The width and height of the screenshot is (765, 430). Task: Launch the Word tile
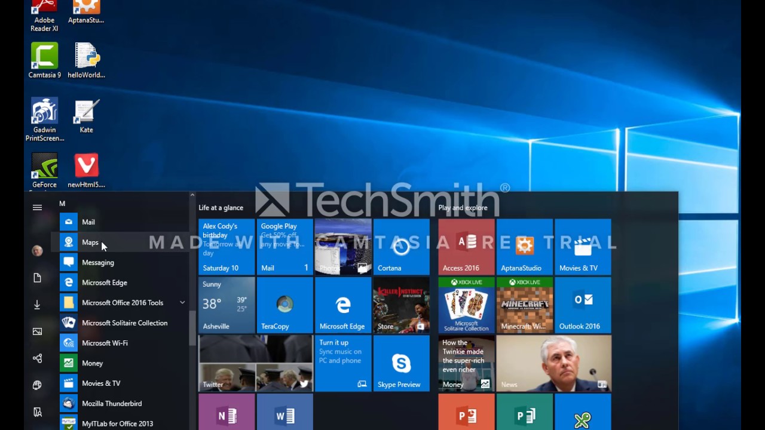pyautogui.click(x=285, y=411)
